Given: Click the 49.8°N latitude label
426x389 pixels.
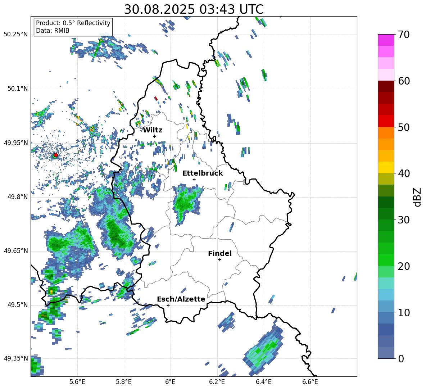Looking at the screenshot, I should pos(17,197).
